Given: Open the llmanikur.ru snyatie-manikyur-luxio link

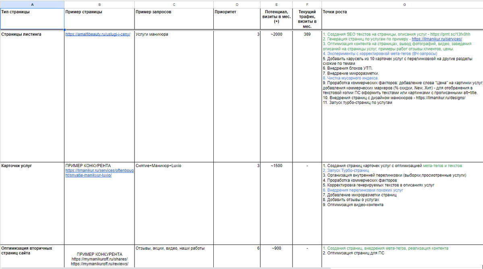Looking at the screenshot, I should click(99, 173).
